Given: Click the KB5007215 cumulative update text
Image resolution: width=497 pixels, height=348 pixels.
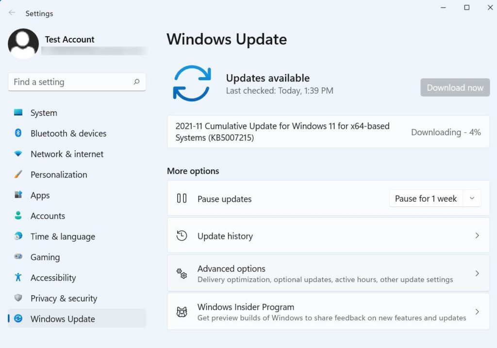Looking at the screenshot, I should (282, 132).
